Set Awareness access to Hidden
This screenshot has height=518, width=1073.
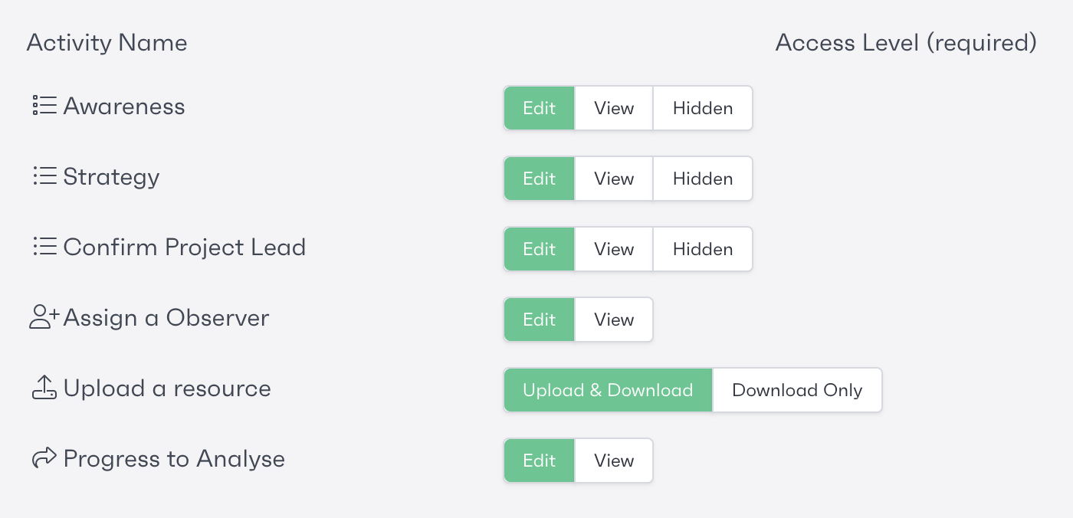702,108
